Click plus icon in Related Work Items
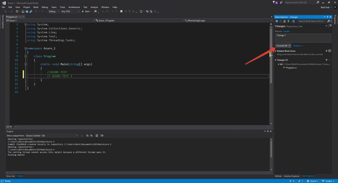This screenshot has width=338, height=183. coord(326,51)
